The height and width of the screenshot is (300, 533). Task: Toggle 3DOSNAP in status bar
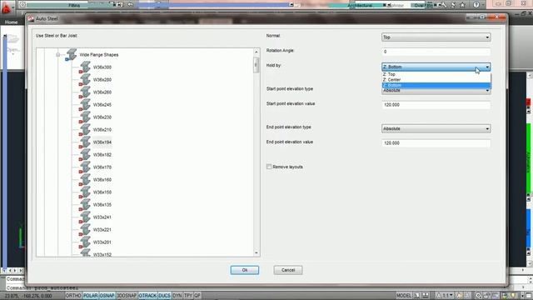[127, 296]
